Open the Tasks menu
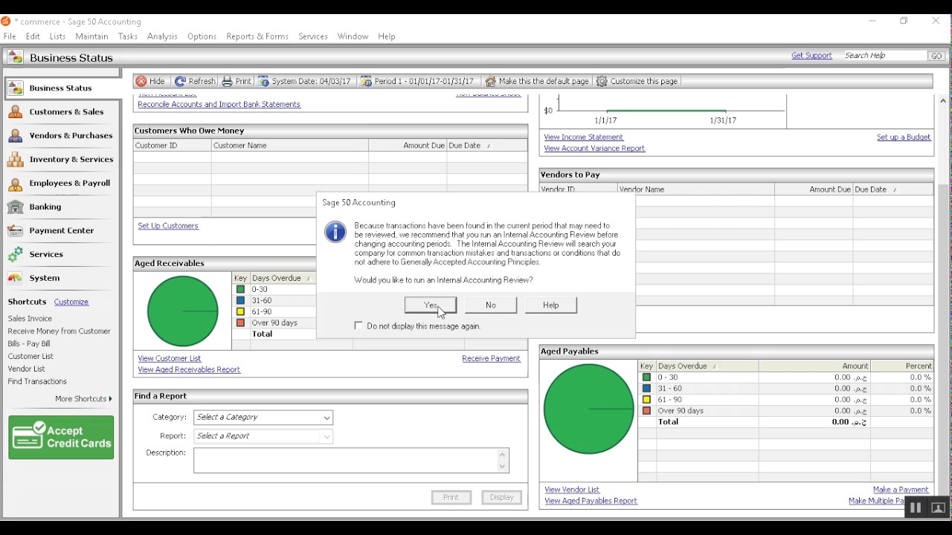The width and height of the screenshot is (952, 535). coord(127,36)
